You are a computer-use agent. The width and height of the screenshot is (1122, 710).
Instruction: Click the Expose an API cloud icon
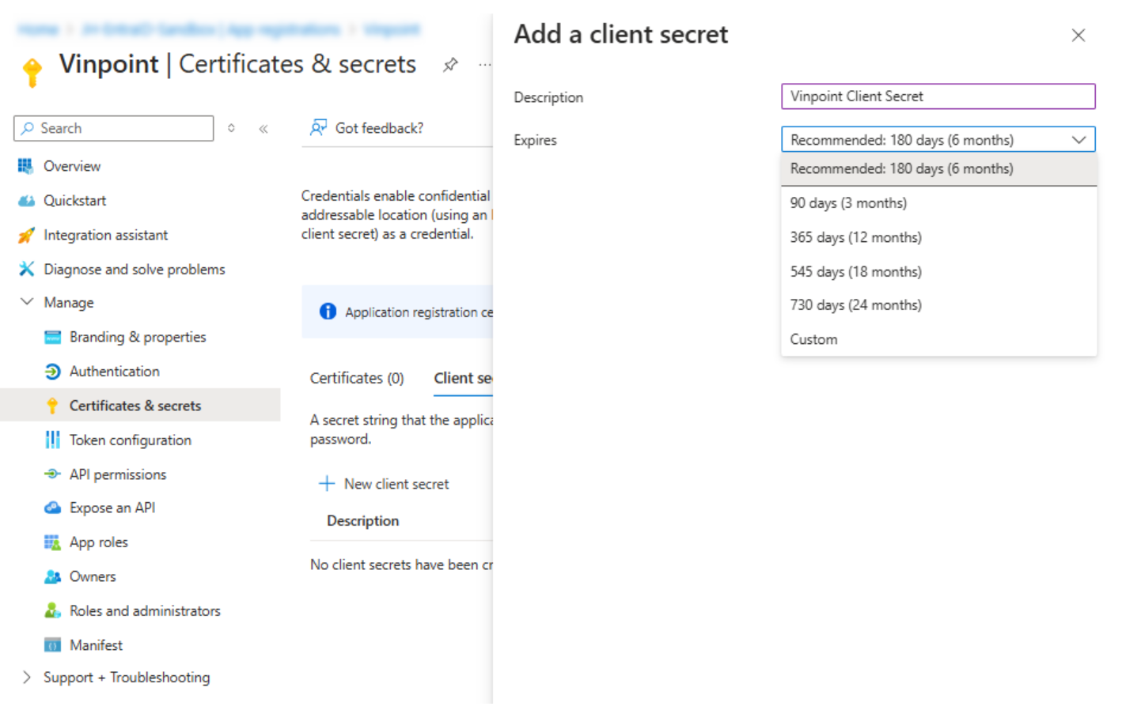(52, 508)
